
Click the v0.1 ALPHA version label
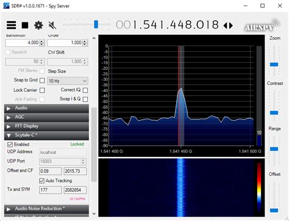tap(77, 198)
